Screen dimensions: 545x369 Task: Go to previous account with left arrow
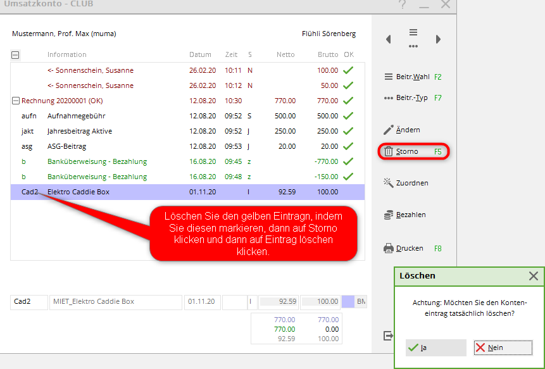389,39
